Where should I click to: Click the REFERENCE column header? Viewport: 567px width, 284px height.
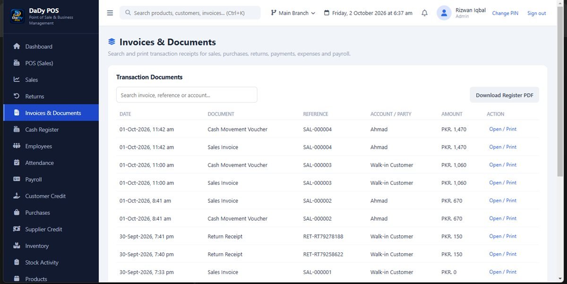(316, 114)
